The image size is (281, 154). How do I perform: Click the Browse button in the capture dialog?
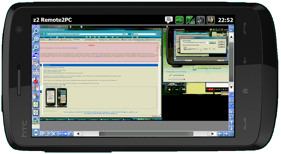213,43
